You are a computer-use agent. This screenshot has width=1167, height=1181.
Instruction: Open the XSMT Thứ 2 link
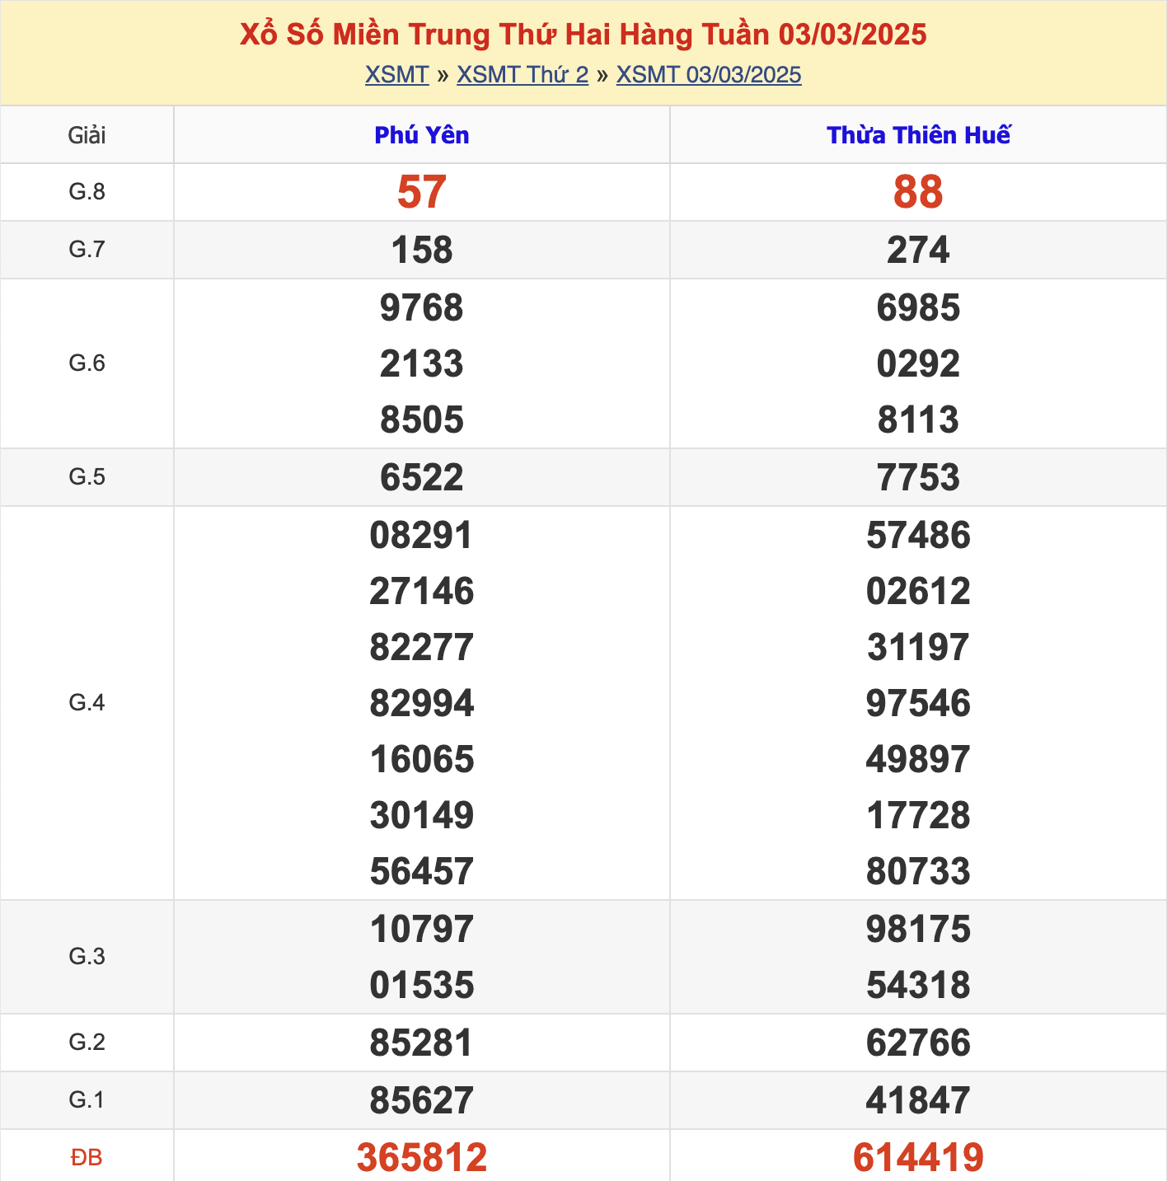coord(523,75)
